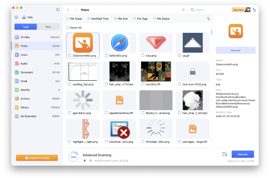Check the AppleBrandGray.tiff checkbox
270x178 pixels.
click(x=106, y=113)
